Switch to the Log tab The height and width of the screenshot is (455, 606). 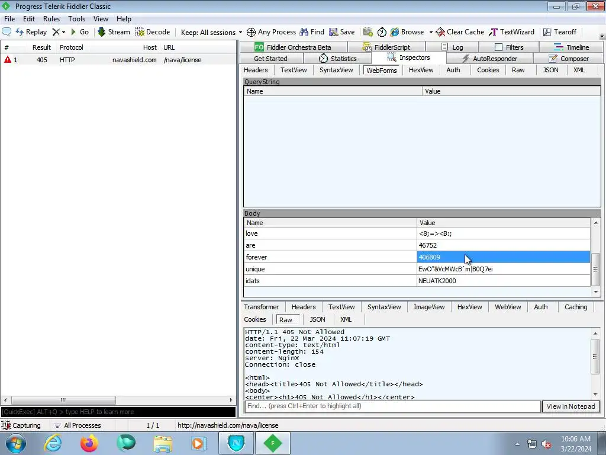click(x=452, y=47)
